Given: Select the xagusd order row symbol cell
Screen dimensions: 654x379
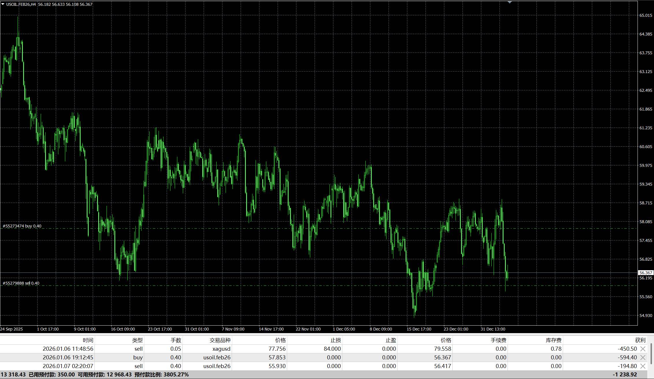Looking at the screenshot, I should pyautogui.click(x=221, y=349).
